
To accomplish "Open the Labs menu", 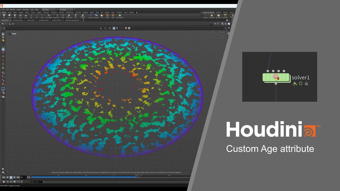I will (x=32, y=10).
